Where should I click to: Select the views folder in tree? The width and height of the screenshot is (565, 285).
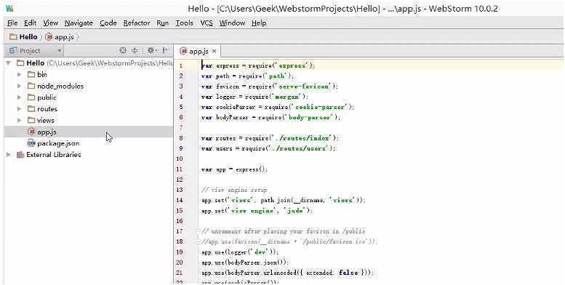(x=46, y=121)
